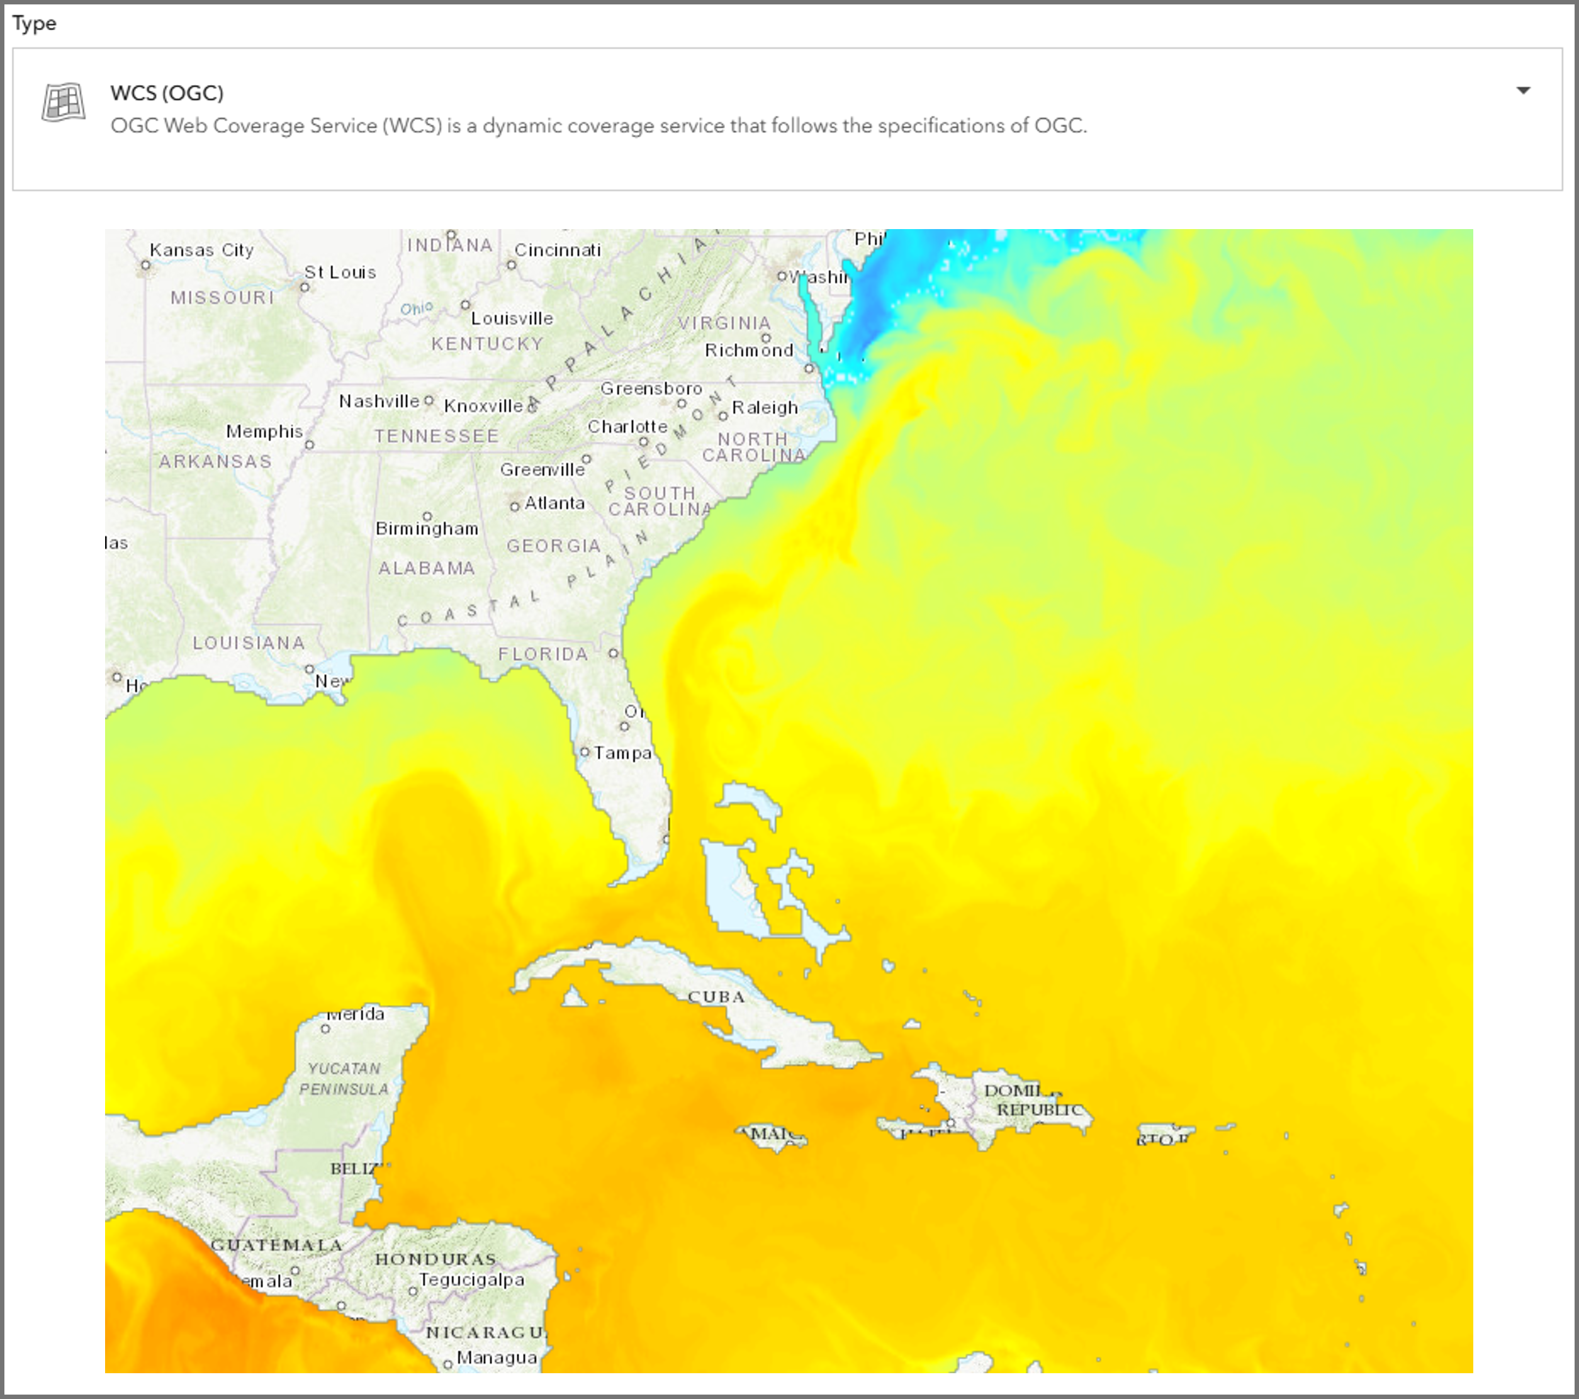The image size is (1579, 1399).
Task: Select the WCS (OGC) type title
Action: [167, 93]
